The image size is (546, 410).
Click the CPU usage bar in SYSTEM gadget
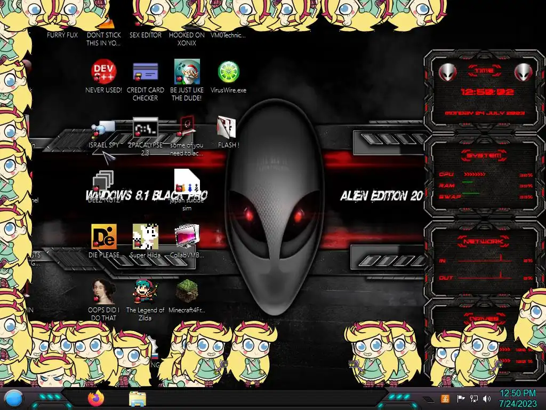tap(474, 174)
